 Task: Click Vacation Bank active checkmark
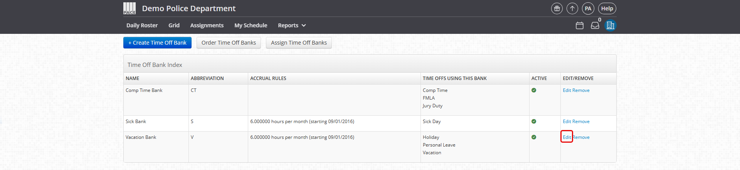pos(534,137)
